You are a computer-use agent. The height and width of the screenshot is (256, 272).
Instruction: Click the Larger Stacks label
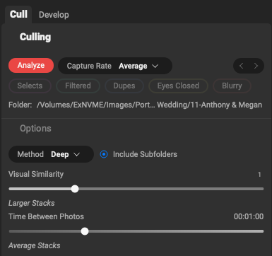[32, 203]
